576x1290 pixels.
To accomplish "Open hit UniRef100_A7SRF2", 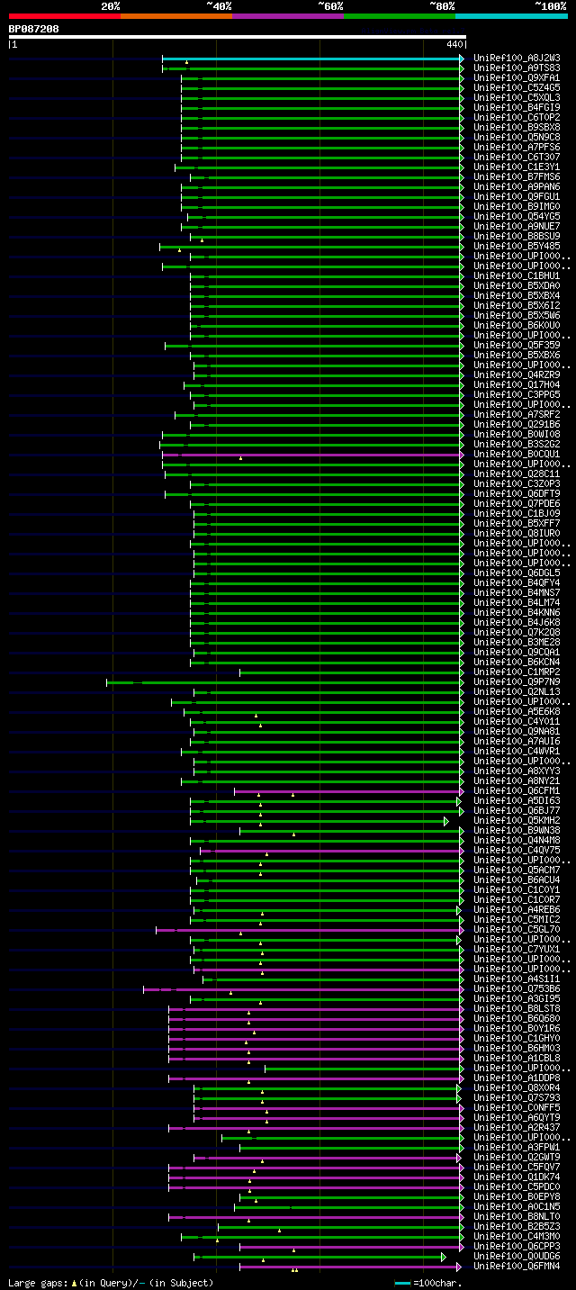I will coord(517,415).
